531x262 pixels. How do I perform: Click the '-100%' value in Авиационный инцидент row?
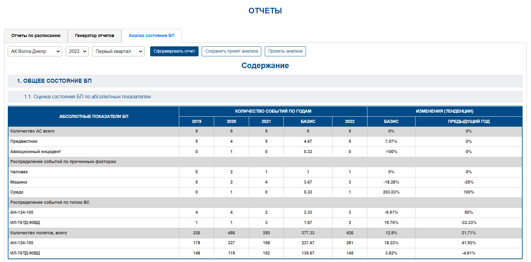click(391, 152)
